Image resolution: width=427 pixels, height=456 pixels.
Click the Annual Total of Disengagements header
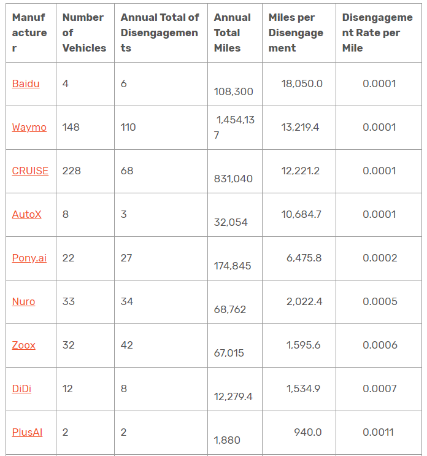pyautogui.click(x=160, y=33)
